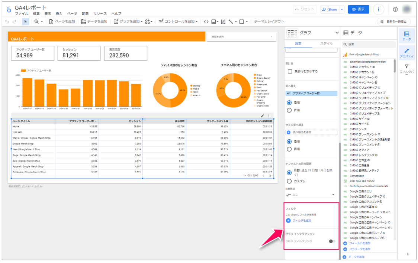This screenshot has height=263, width=418.
Task: Click the URL embed code icon
Action: [206, 22]
